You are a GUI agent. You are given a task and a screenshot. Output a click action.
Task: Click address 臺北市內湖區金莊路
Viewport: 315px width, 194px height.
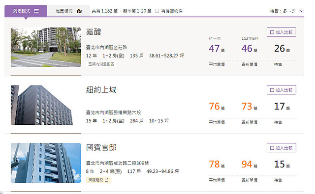coord(106,48)
